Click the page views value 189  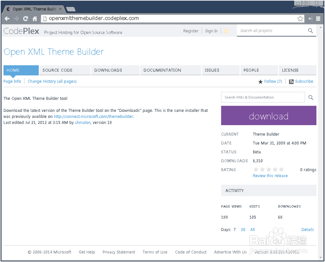tap(224, 217)
